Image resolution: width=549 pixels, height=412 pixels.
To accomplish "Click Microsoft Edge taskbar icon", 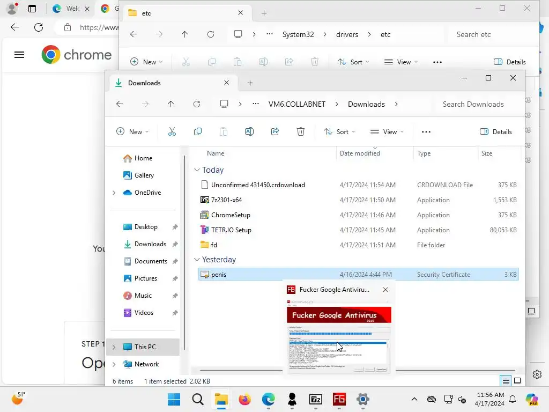I will point(268,399).
